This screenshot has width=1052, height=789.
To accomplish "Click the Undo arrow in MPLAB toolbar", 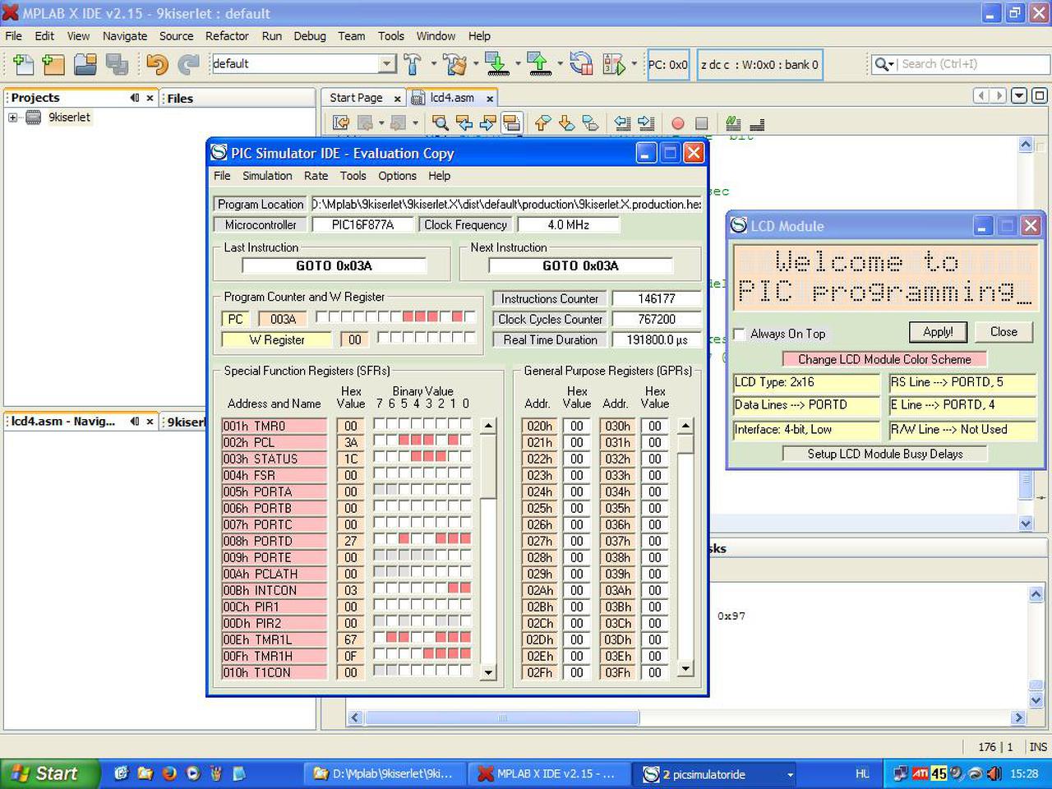I will click(x=157, y=64).
